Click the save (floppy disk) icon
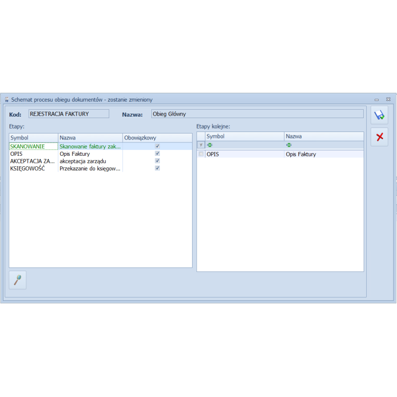The height and width of the screenshot is (397, 397). (380, 115)
